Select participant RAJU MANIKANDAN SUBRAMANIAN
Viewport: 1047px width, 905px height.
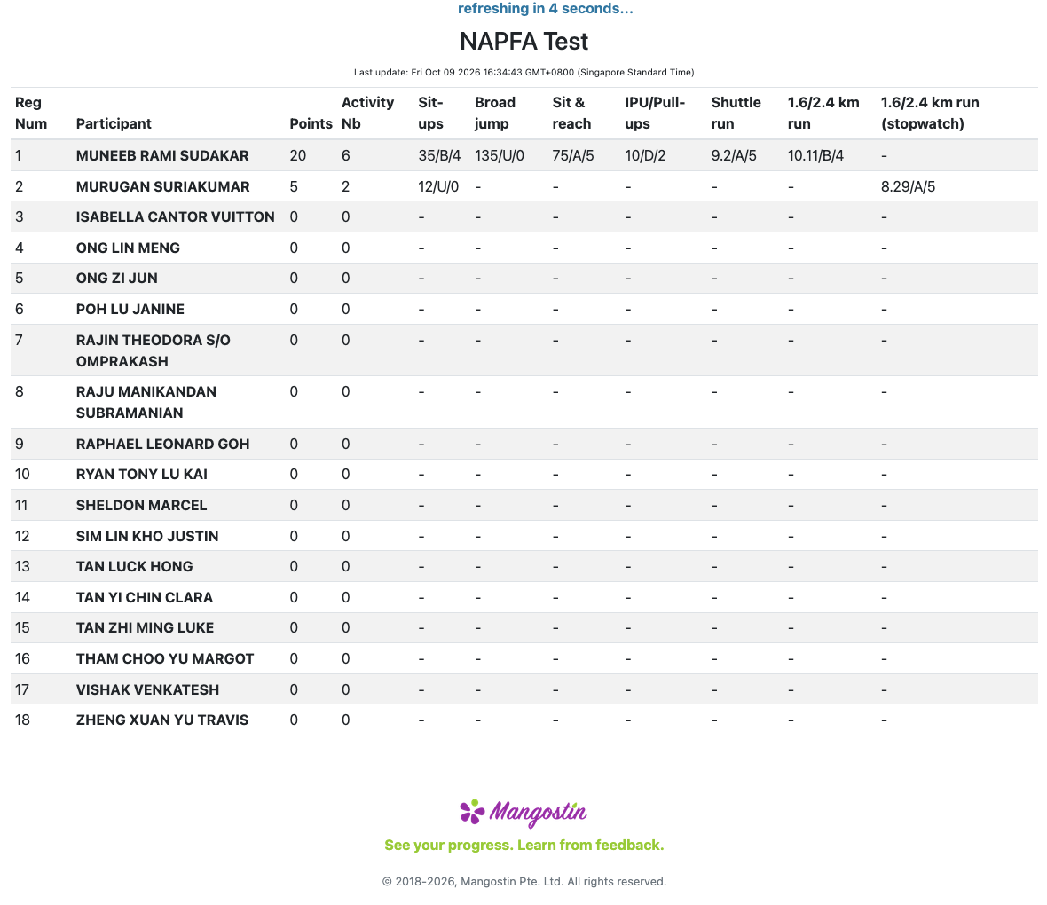tap(146, 402)
